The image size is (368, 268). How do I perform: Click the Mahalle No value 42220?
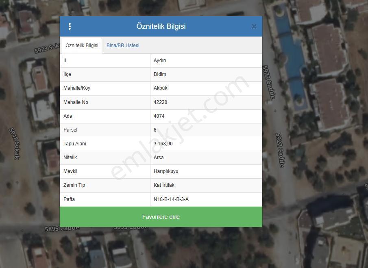tap(160, 102)
